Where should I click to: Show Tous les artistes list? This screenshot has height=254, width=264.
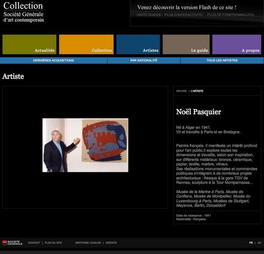pyautogui.click(x=222, y=60)
